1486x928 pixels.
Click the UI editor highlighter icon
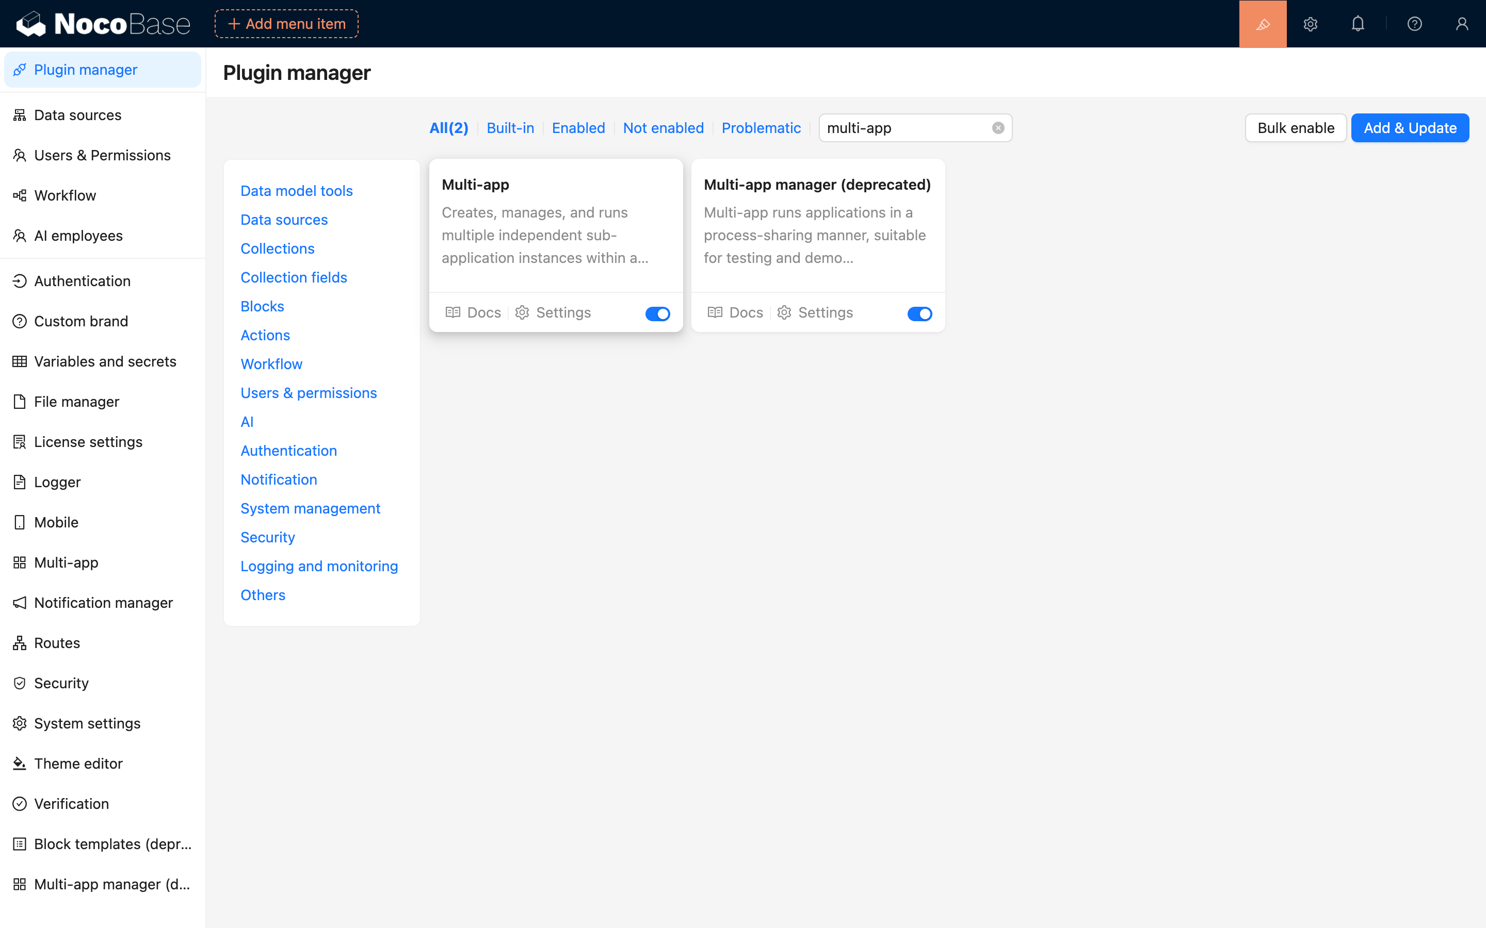click(x=1263, y=24)
